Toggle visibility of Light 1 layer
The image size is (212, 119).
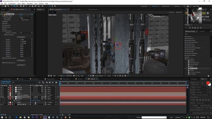[x=1, y=93]
